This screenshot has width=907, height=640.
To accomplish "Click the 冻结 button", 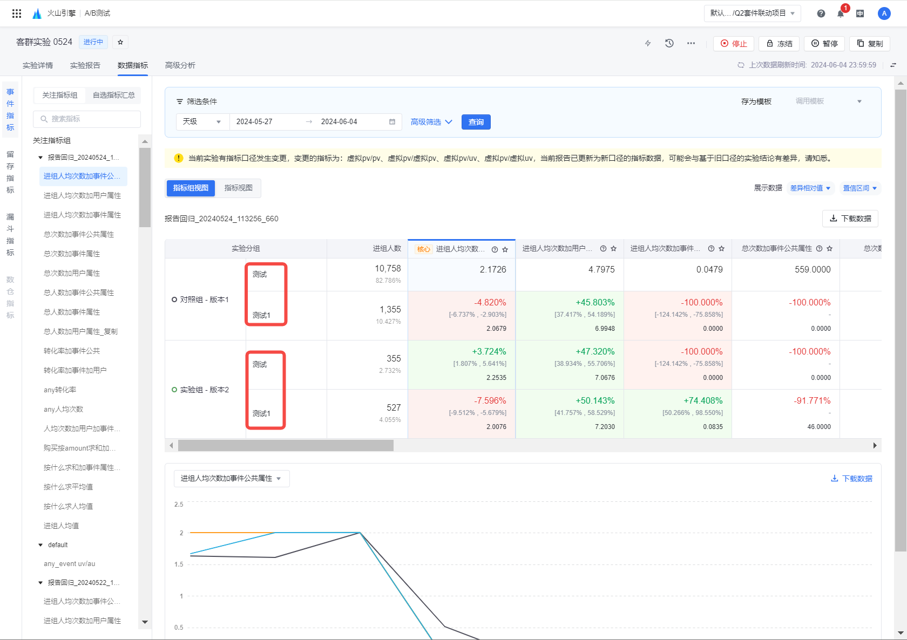I will tap(779, 44).
